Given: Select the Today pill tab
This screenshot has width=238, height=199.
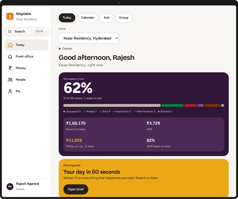Looking at the screenshot, I should (x=67, y=18).
